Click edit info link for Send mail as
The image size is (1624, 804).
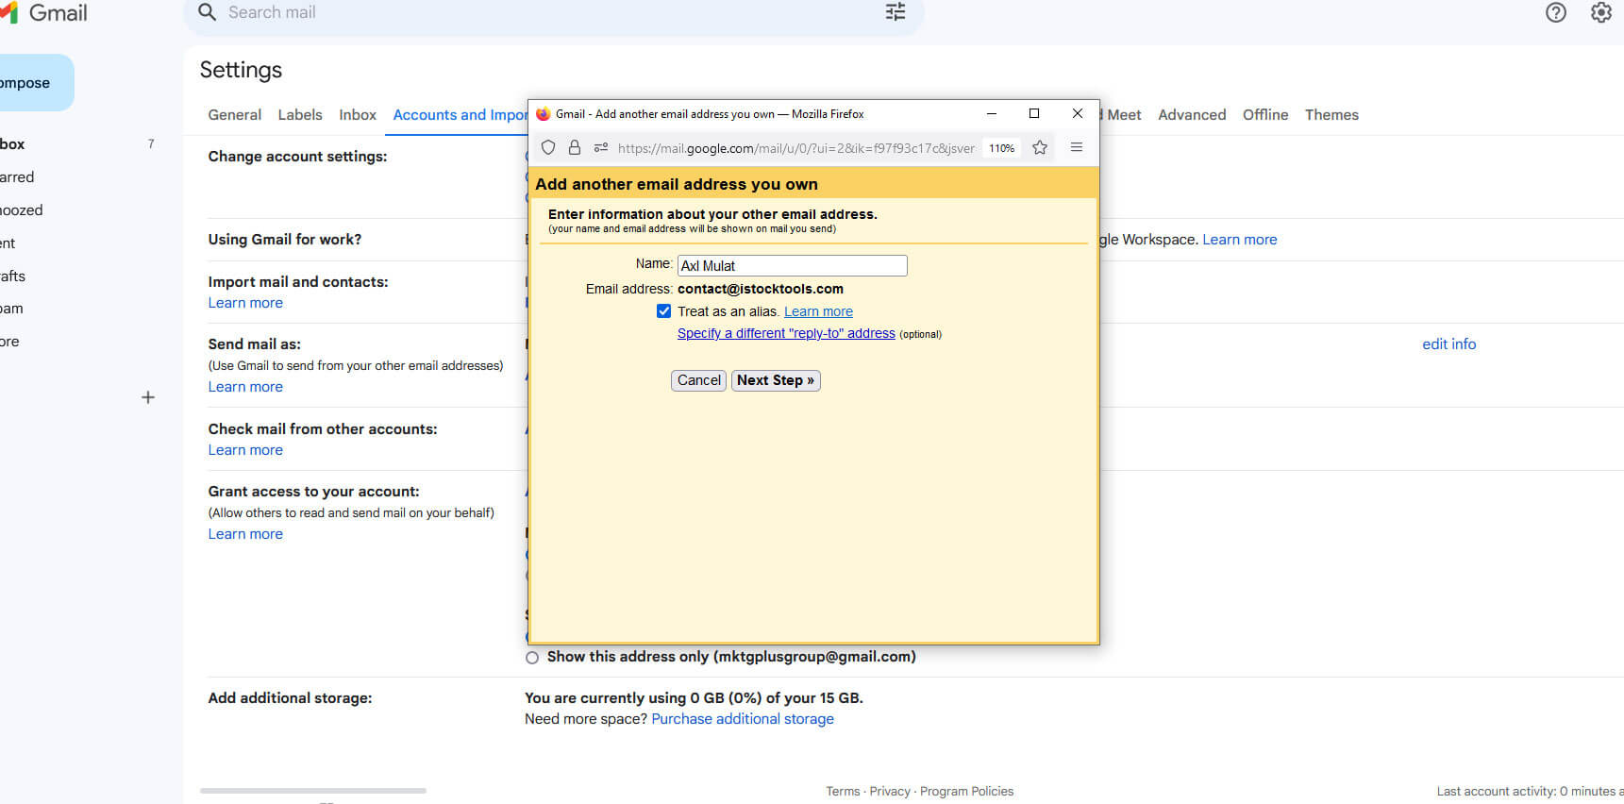coord(1448,344)
